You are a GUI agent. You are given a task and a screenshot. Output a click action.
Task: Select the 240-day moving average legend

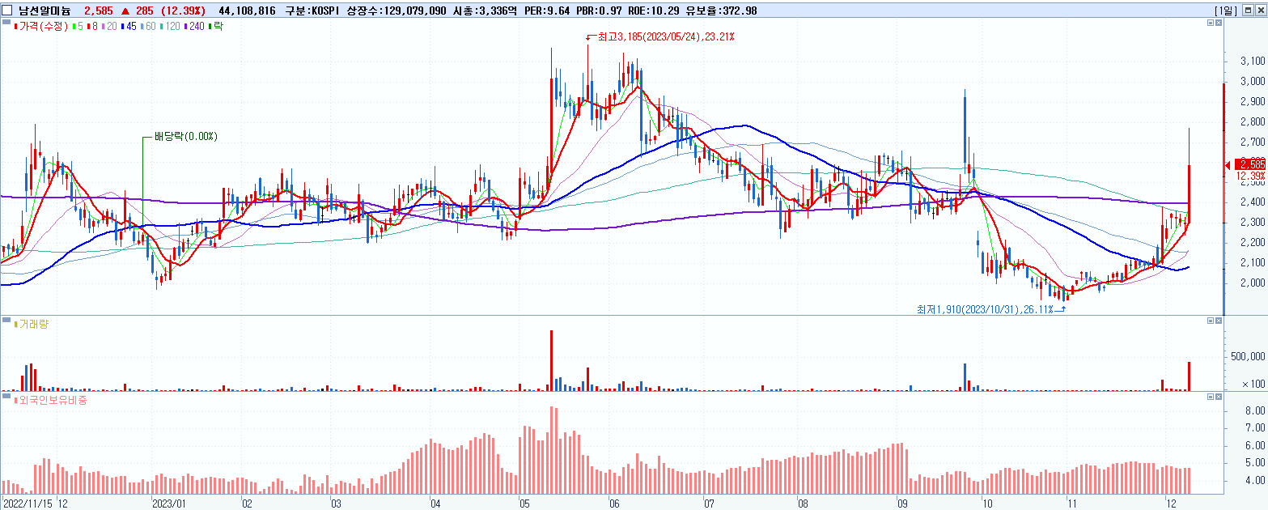pos(195,27)
